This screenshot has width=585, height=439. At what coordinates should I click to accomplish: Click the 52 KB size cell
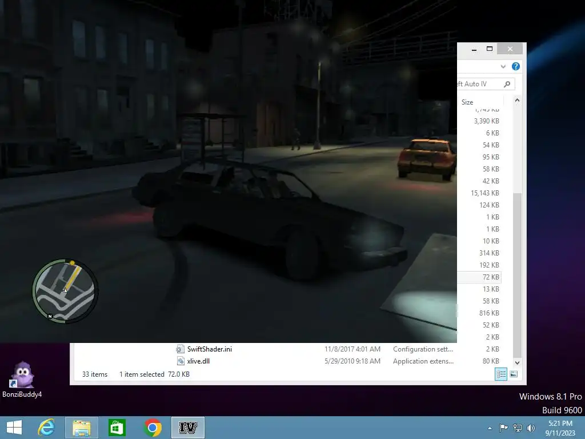pos(491,325)
